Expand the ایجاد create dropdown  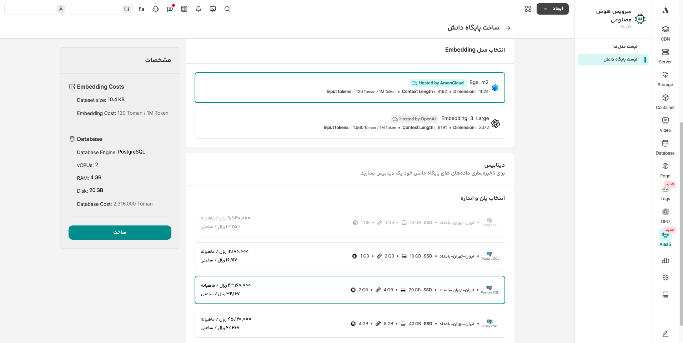click(x=552, y=9)
